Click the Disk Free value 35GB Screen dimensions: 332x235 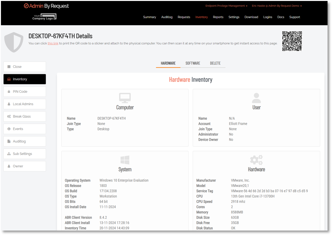pyautogui.click(x=235, y=223)
